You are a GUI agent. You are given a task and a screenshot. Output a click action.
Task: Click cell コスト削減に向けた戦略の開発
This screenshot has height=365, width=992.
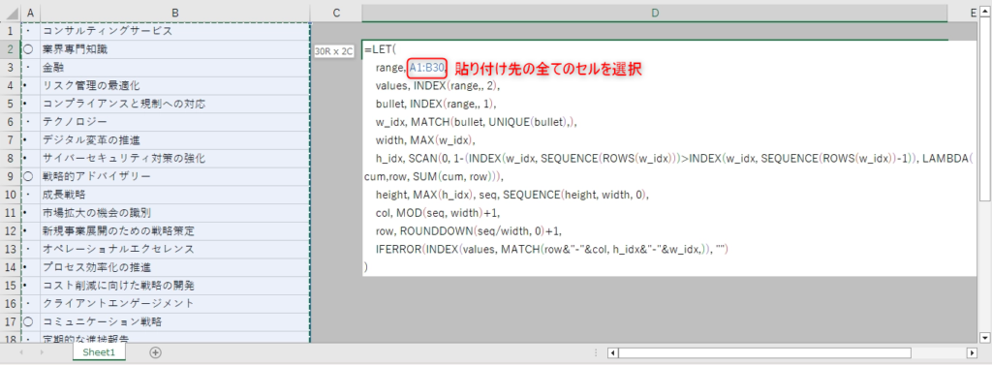click(175, 286)
